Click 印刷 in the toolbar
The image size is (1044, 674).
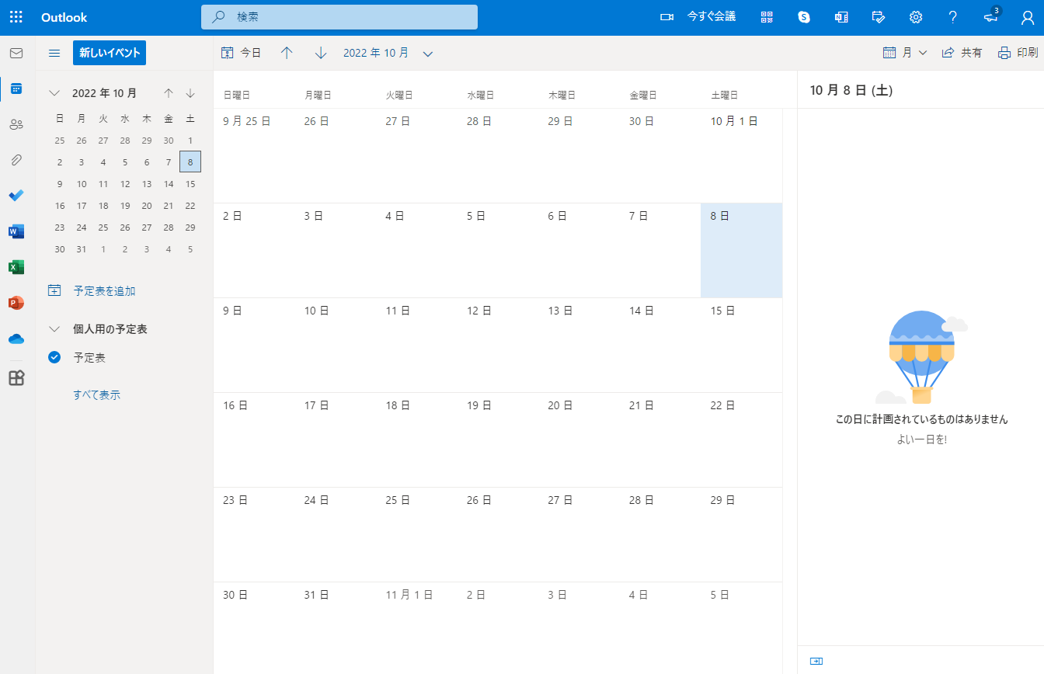point(1018,53)
